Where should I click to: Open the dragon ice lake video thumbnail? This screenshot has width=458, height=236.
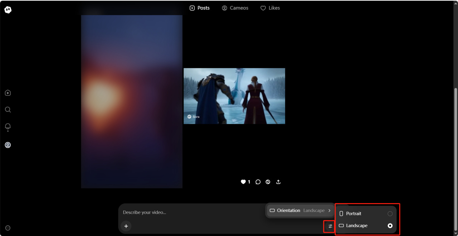point(234,96)
